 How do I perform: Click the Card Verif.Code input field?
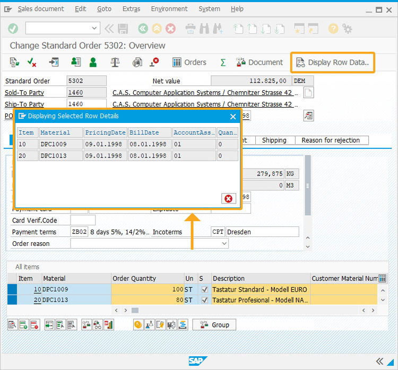[83, 220]
